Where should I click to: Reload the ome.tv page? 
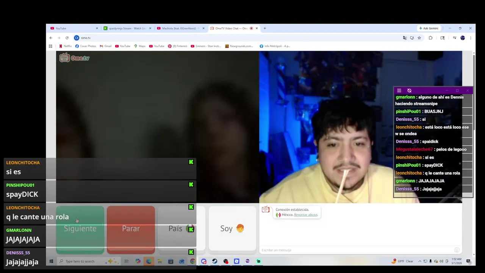click(67, 38)
